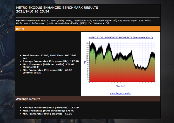Select Average Framerate under Average Results
This screenshot has height=123, width=174.
point(51,107)
